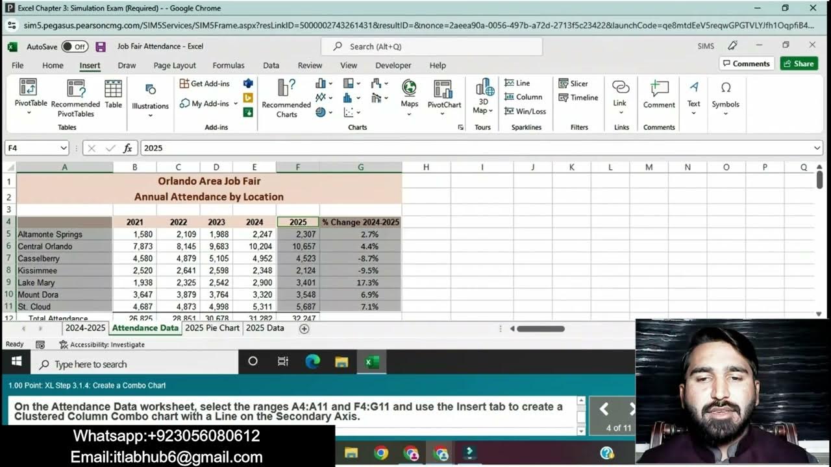Open Insert Pie or Doughnut Chart dropdown
Viewport: 831px width, 467px height.
tap(323, 112)
